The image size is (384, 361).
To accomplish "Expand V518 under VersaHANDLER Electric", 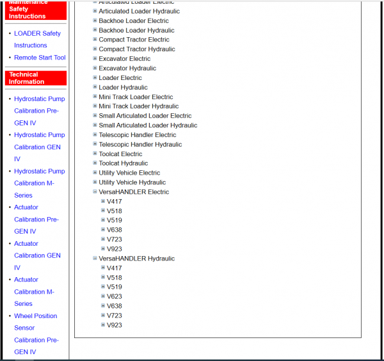I will tap(103, 211).
